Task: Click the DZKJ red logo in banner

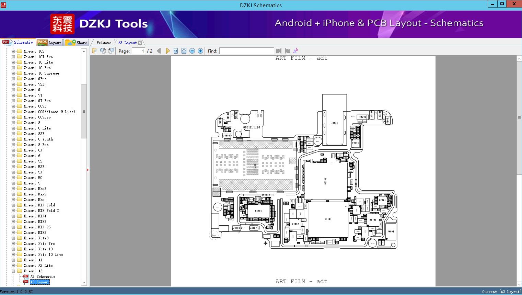Action: [x=62, y=24]
